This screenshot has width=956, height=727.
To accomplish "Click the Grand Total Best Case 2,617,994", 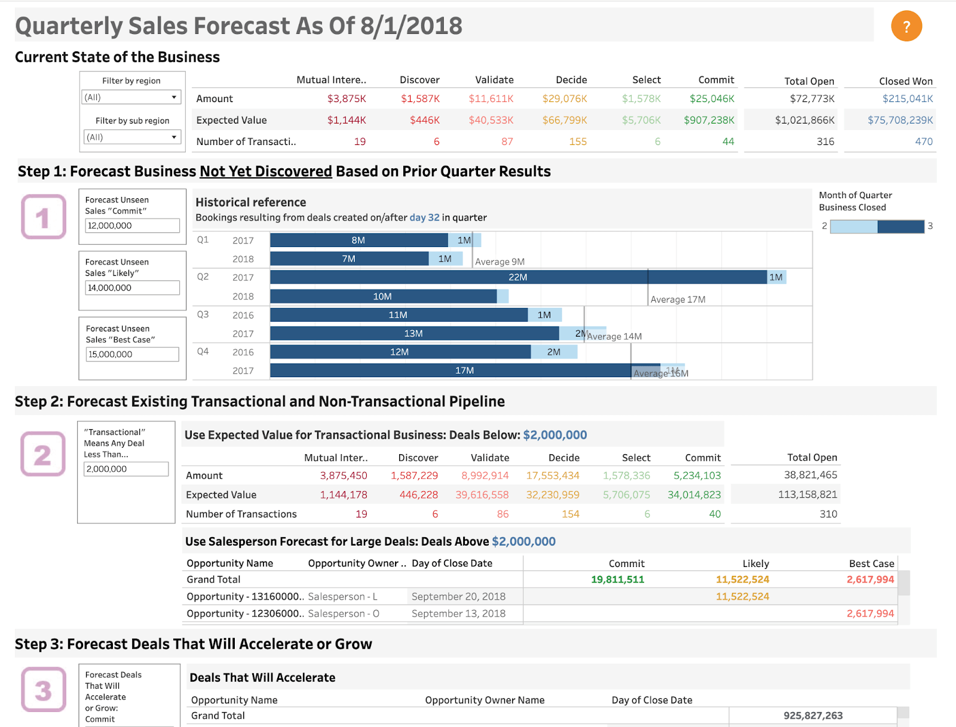I will 871,579.
